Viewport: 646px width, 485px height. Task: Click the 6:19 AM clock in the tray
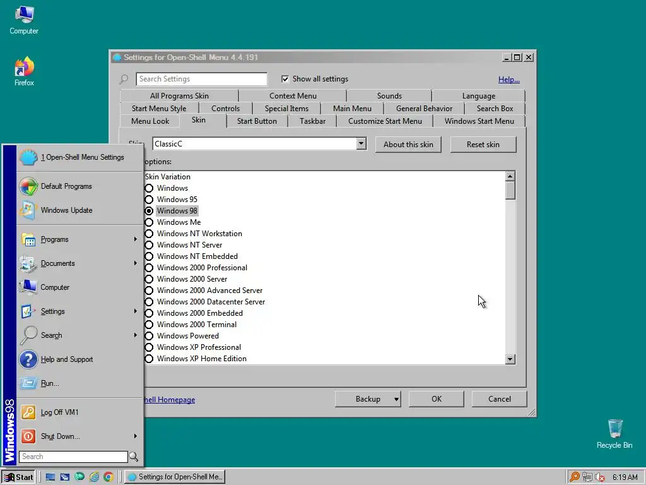click(x=625, y=477)
